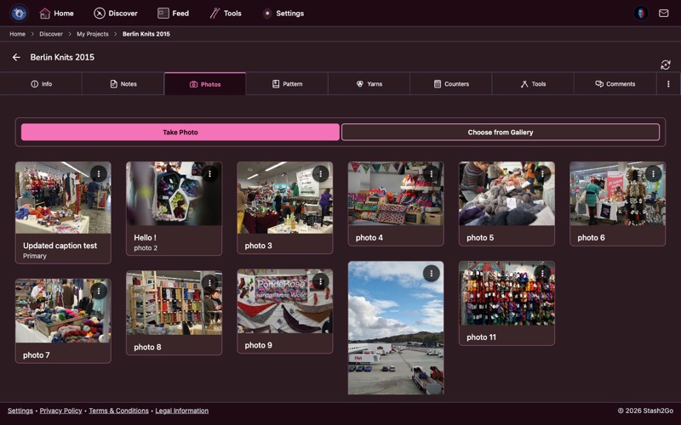The height and width of the screenshot is (425, 681).
Task: Expand options for the photo 8 card
Action: tap(210, 282)
